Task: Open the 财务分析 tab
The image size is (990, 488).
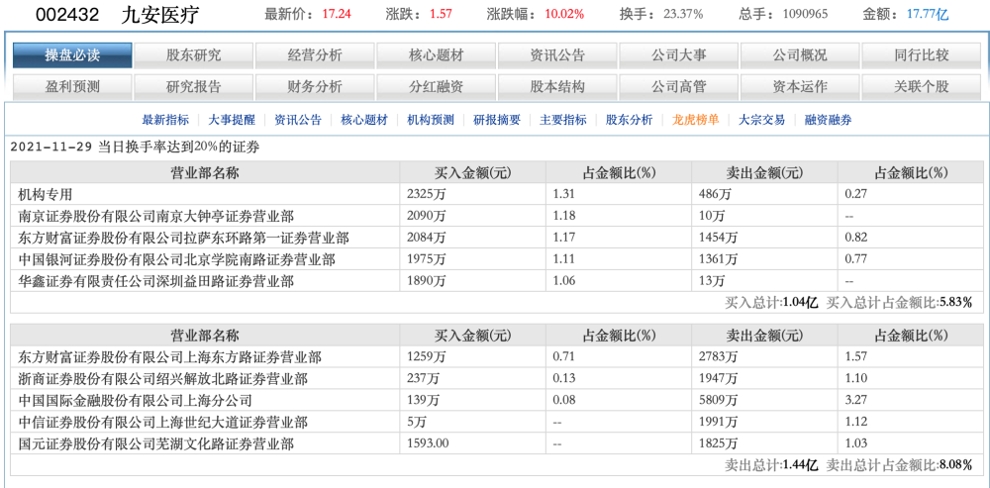Action: coord(315,86)
